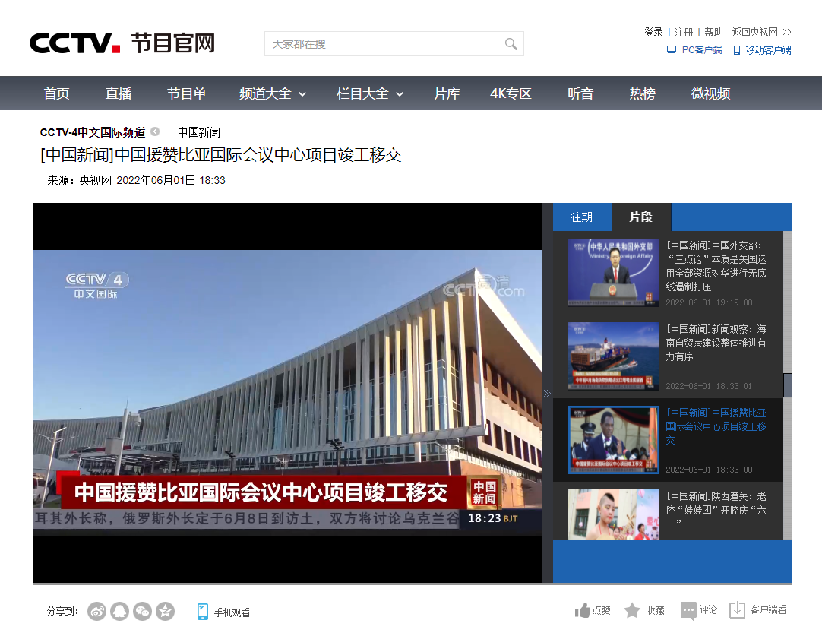Open the 陕西潼关 children thumbnail
822x633 pixels.
coord(614,514)
